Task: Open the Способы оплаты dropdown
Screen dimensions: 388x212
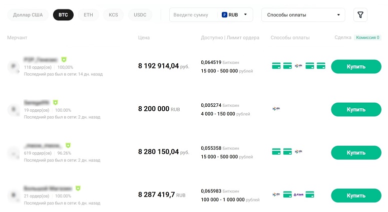Action: pos(303,15)
